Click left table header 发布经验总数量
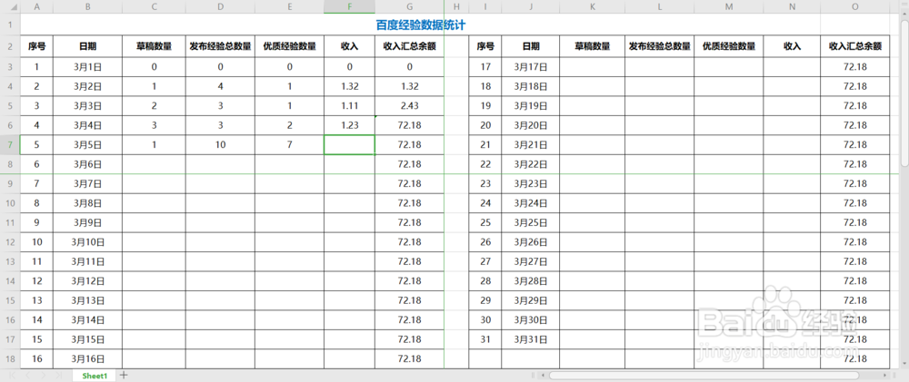909x382 pixels. click(x=220, y=47)
